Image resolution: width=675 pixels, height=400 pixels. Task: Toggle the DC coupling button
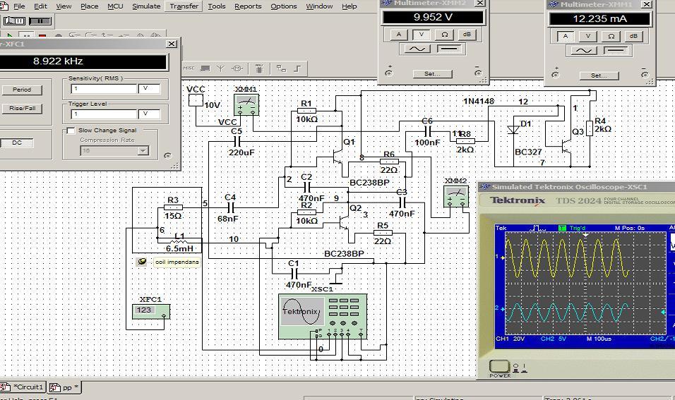tap(17, 143)
